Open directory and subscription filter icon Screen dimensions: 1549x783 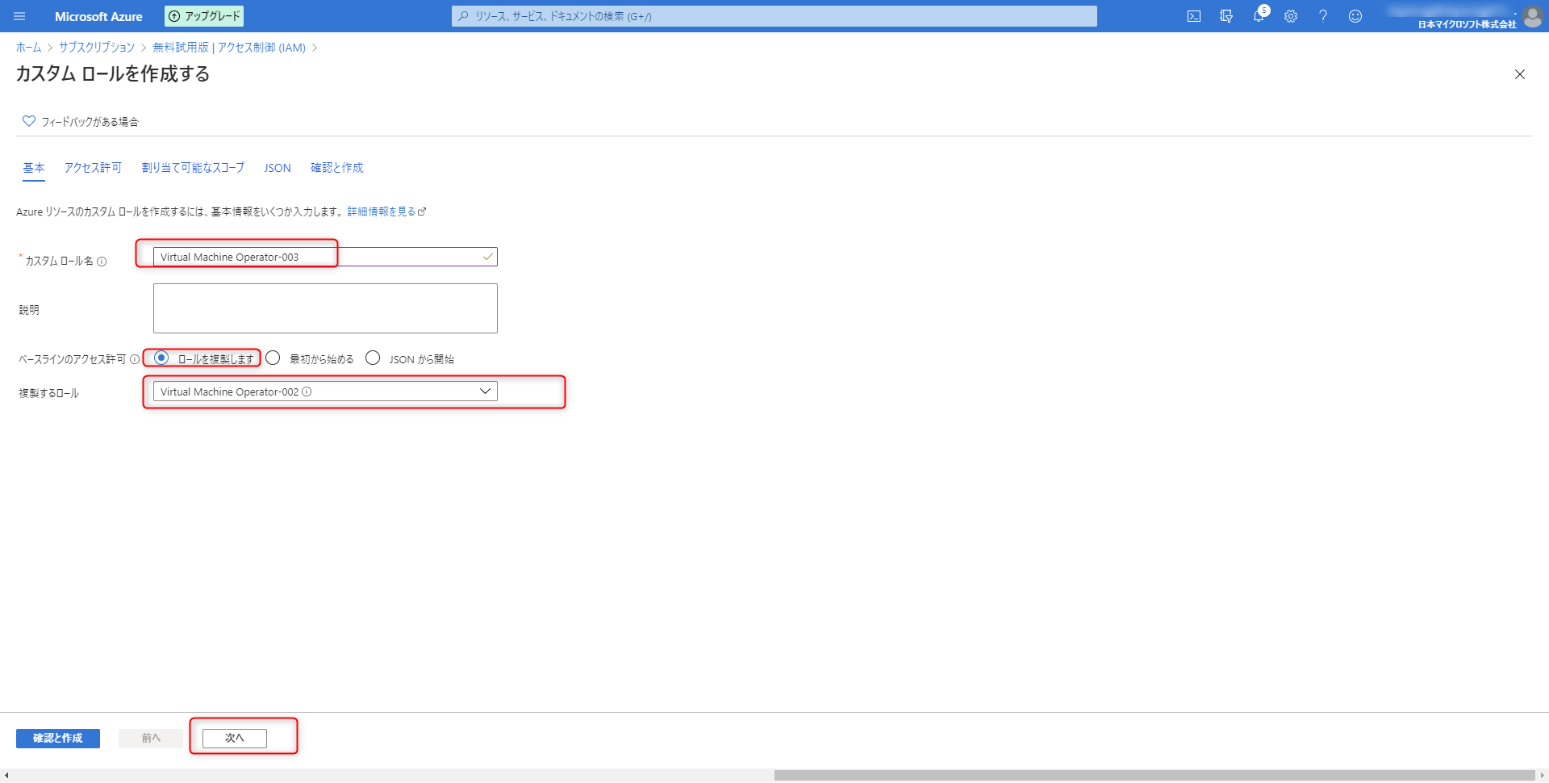[x=1226, y=16]
